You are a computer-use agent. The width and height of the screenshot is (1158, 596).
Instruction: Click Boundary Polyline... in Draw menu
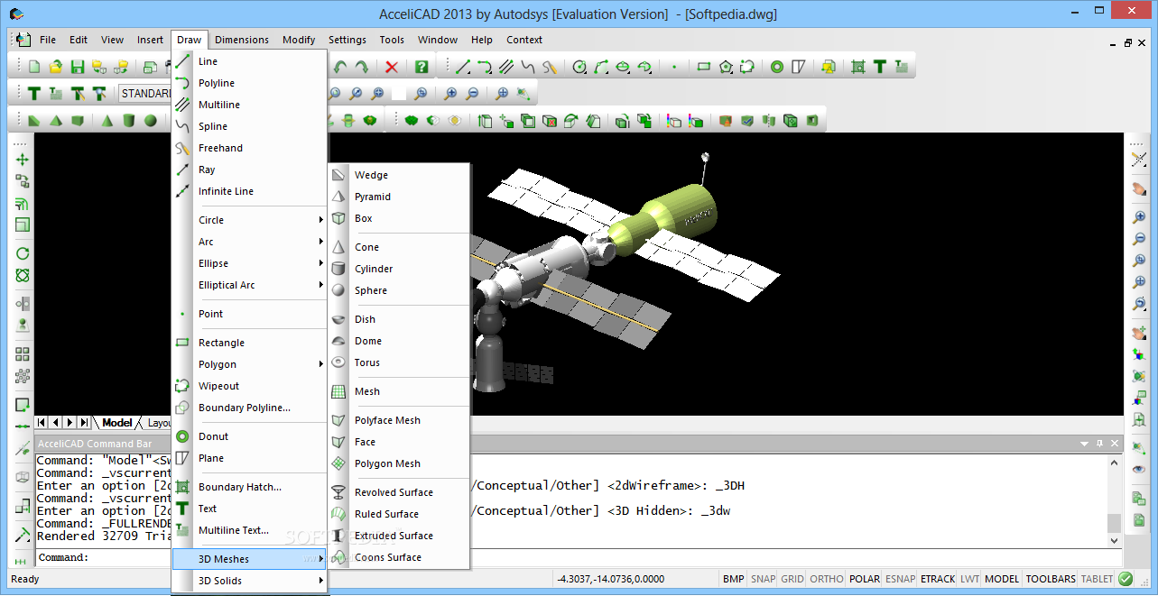[249, 408]
